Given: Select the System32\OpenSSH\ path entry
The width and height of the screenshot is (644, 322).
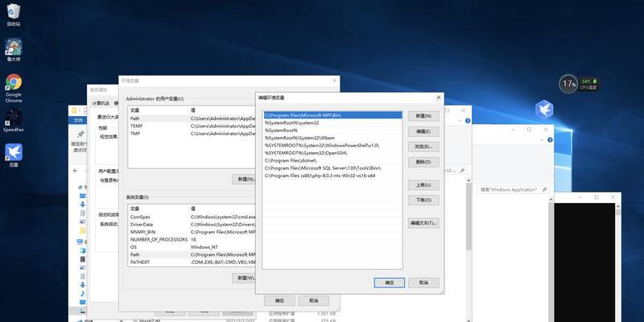Looking at the screenshot, I should click(x=332, y=153).
